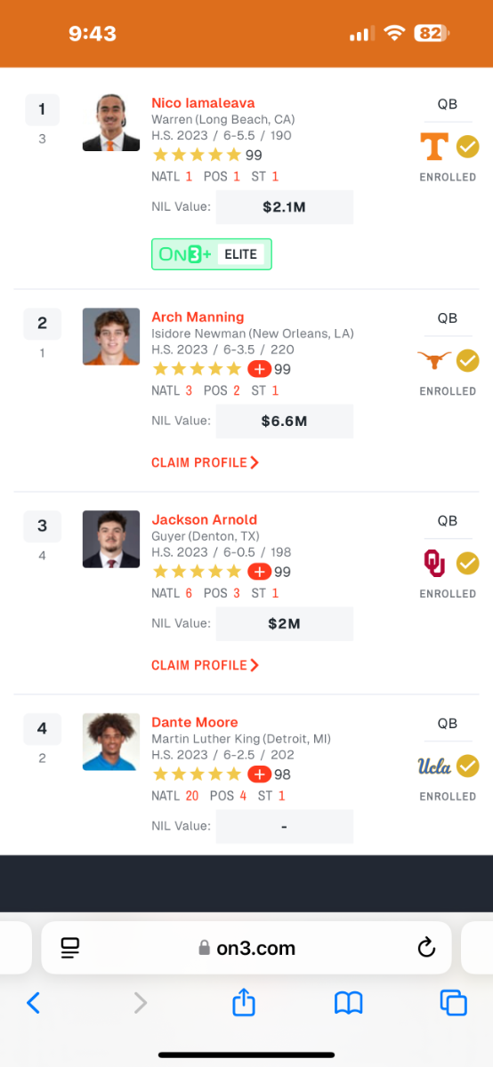Show all Safari tabs icon
This screenshot has height=1067, width=493.
tap(454, 1003)
